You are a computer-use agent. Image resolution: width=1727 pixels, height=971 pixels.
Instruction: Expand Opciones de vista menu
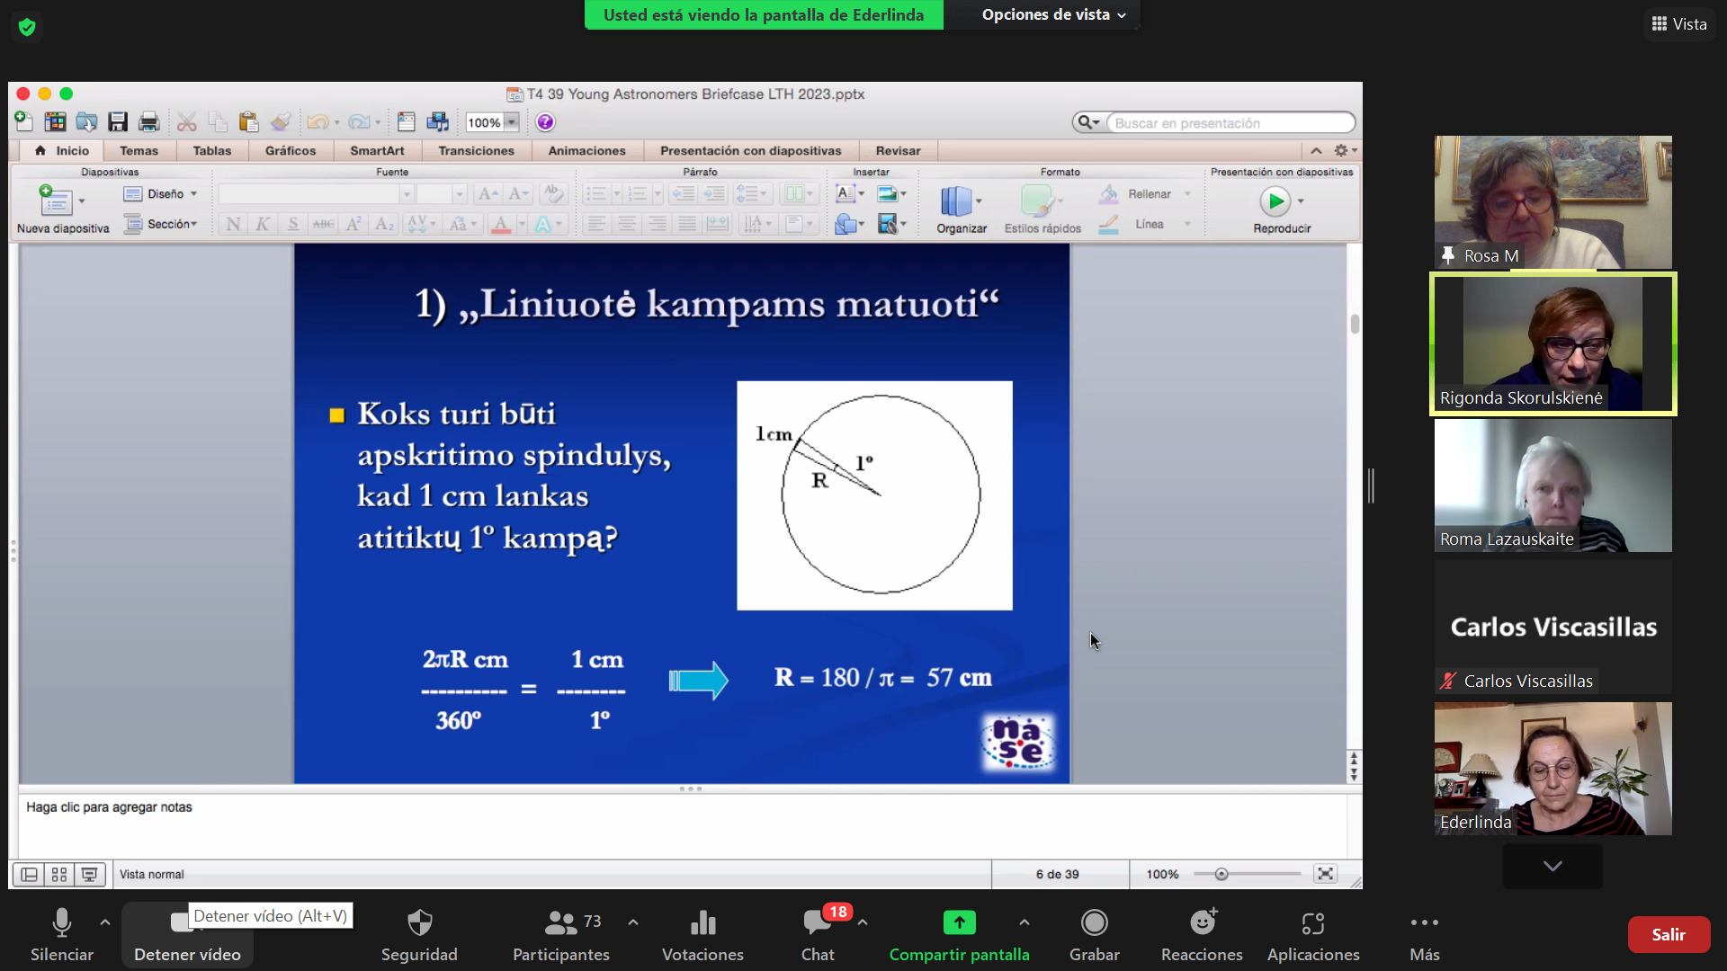pyautogui.click(x=1053, y=14)
